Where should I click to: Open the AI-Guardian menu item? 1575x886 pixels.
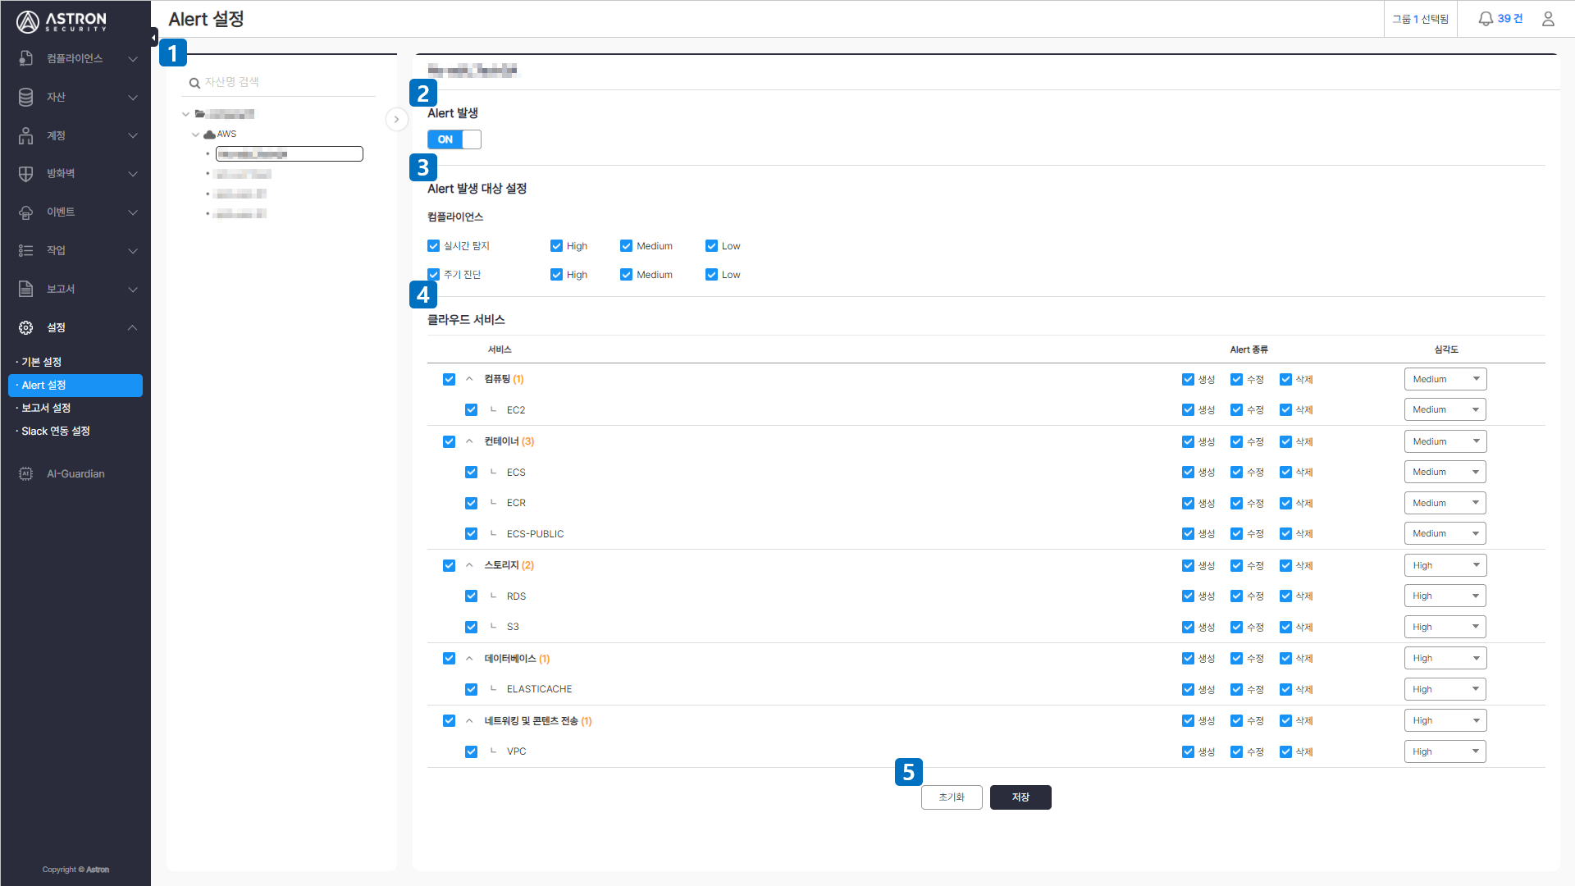[x=75, y=473]
